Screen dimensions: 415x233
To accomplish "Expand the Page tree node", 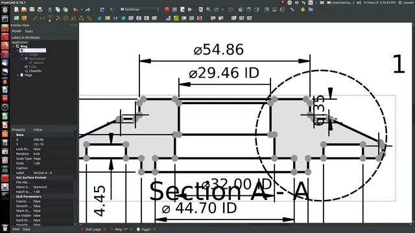I will pyautogui.click(x=18, y=75).
